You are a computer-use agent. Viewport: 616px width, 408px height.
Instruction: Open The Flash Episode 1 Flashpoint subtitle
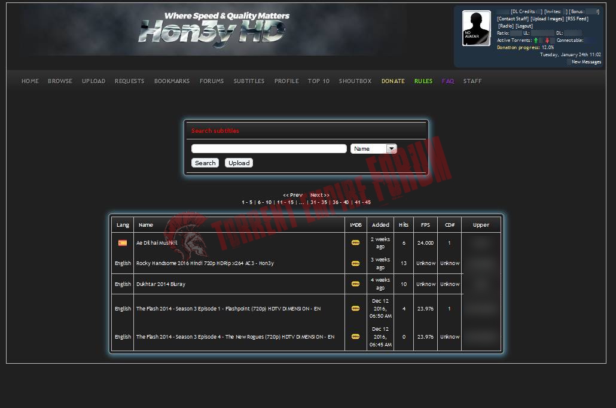[x=228, y=309]
